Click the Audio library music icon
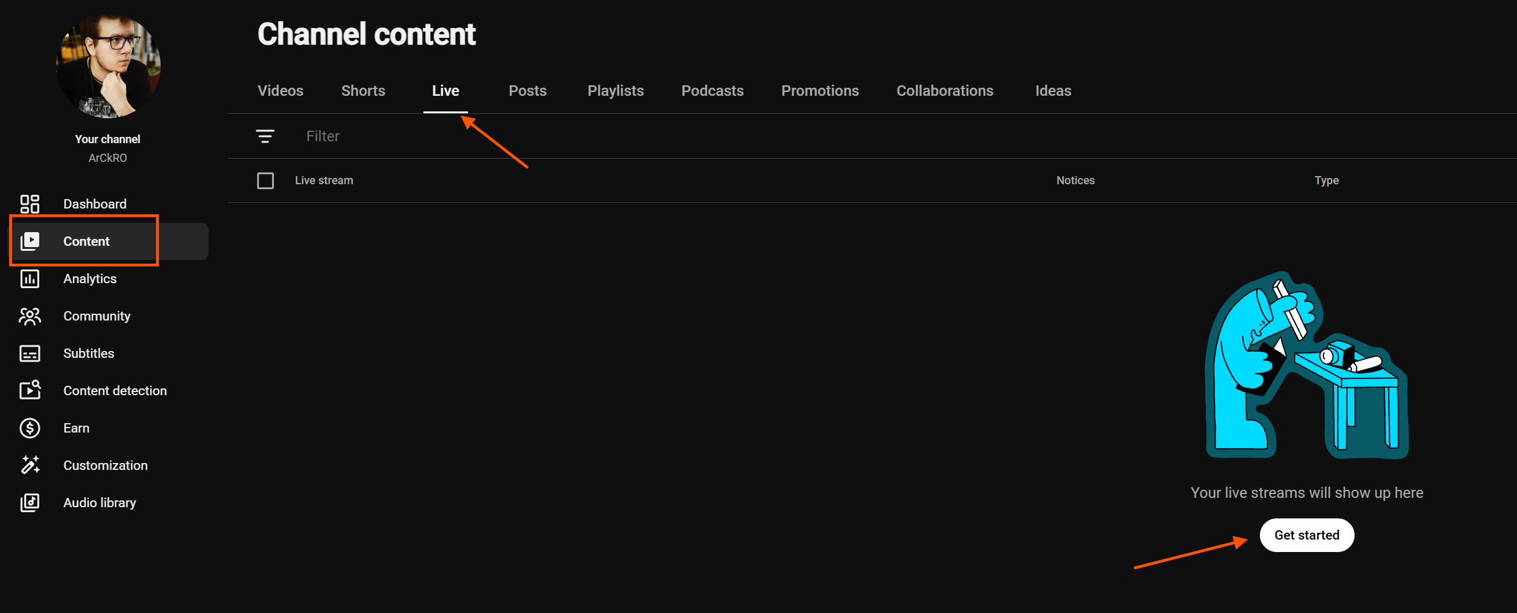 (x=30, y=502)
